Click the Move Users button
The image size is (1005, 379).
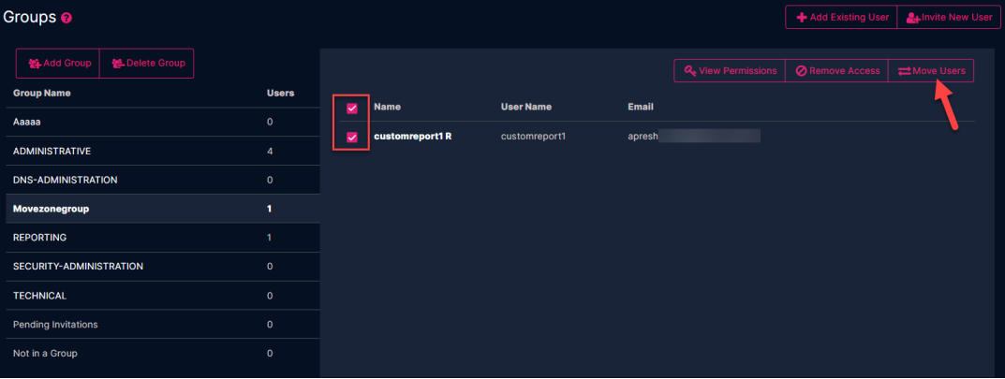point(931,71)
